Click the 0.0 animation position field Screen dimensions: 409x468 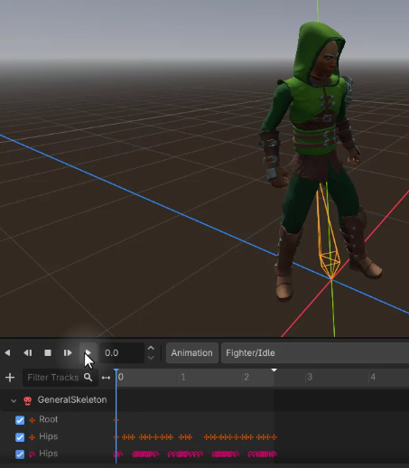(x=122, y=352)
